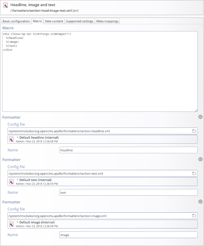The width and height of the screenshot is (204, 246).
Task: Go to the Meta mappings tab
Action: point(107,21)
